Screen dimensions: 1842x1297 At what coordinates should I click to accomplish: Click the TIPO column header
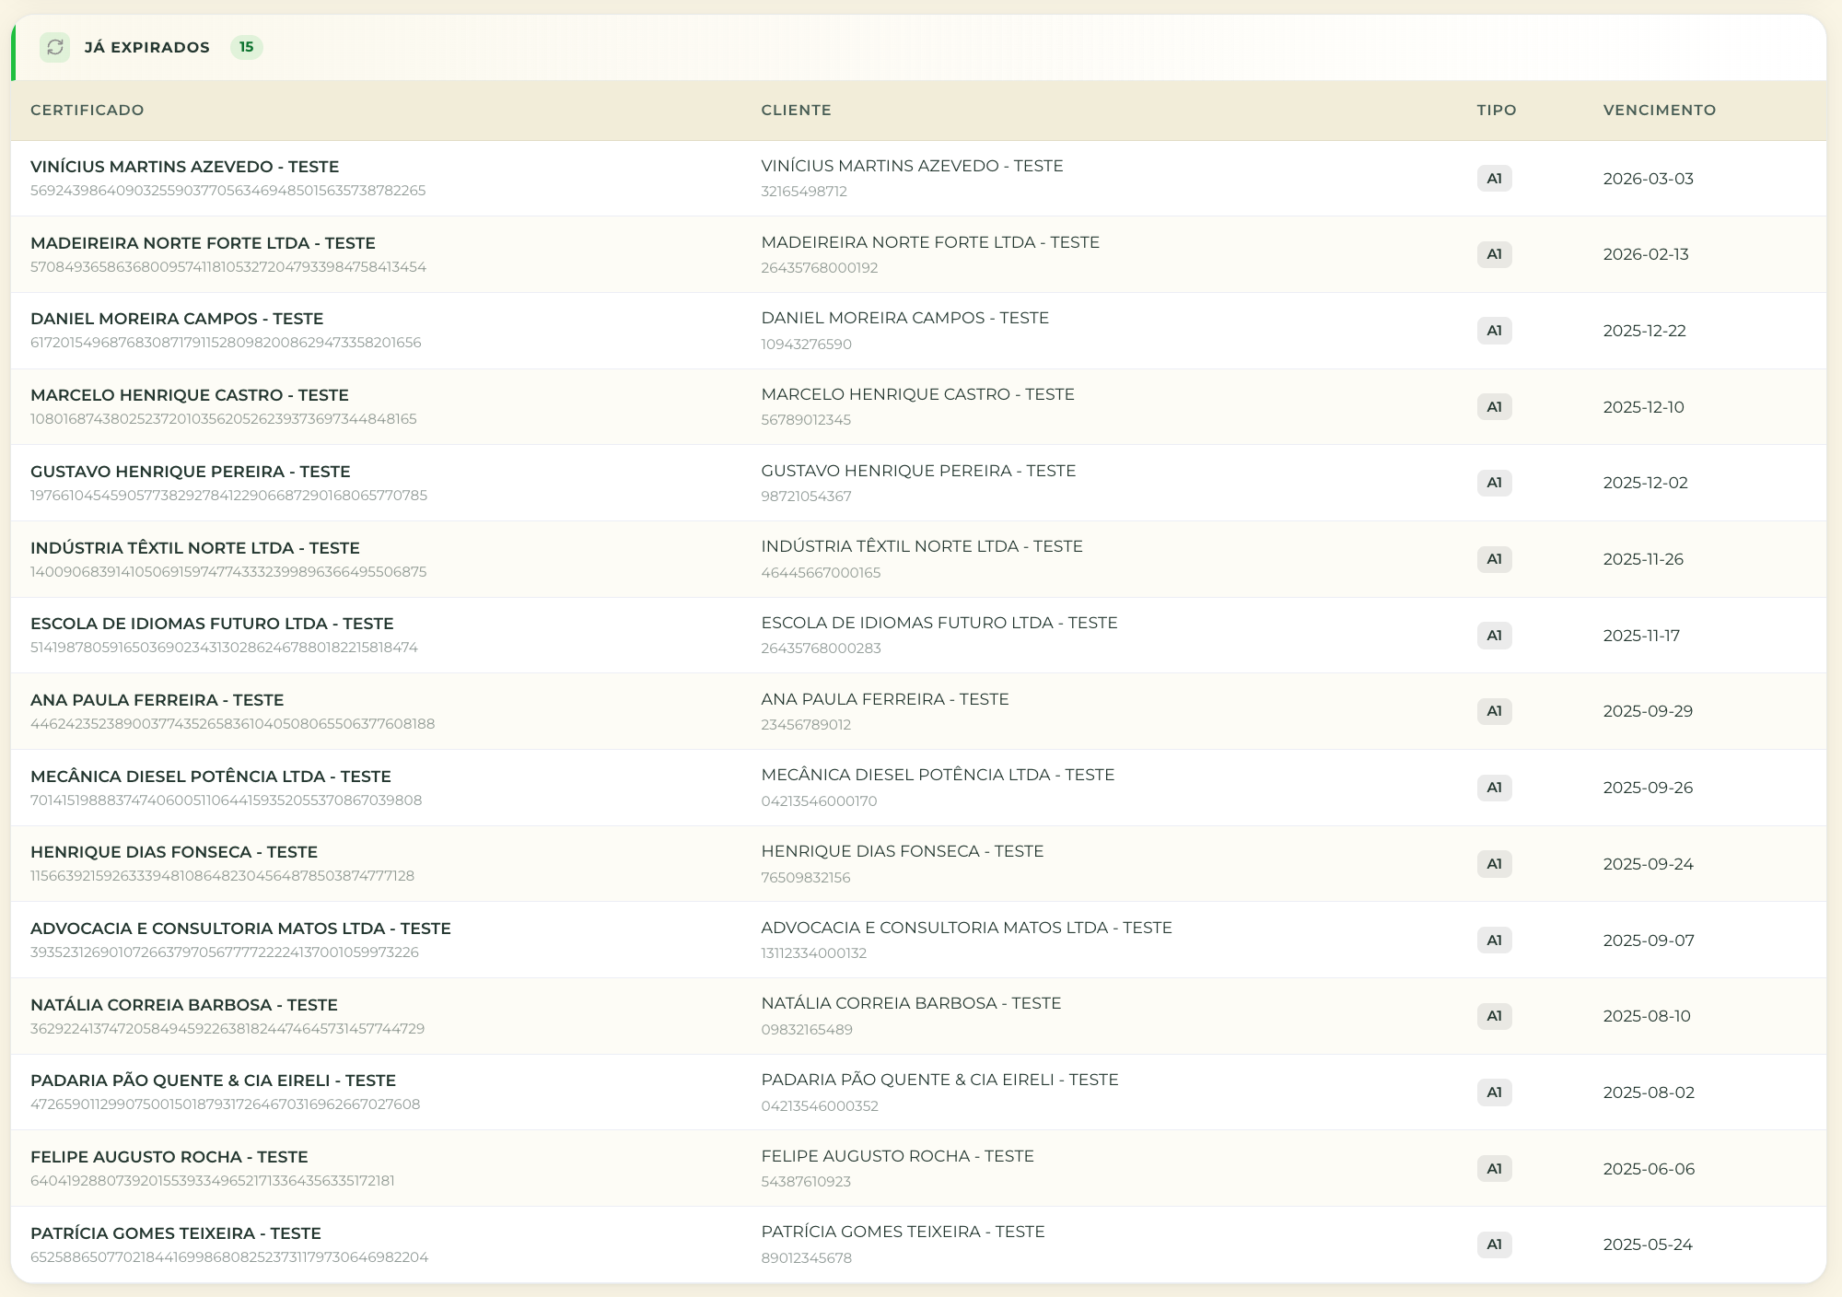click(x=1497, y=110)
